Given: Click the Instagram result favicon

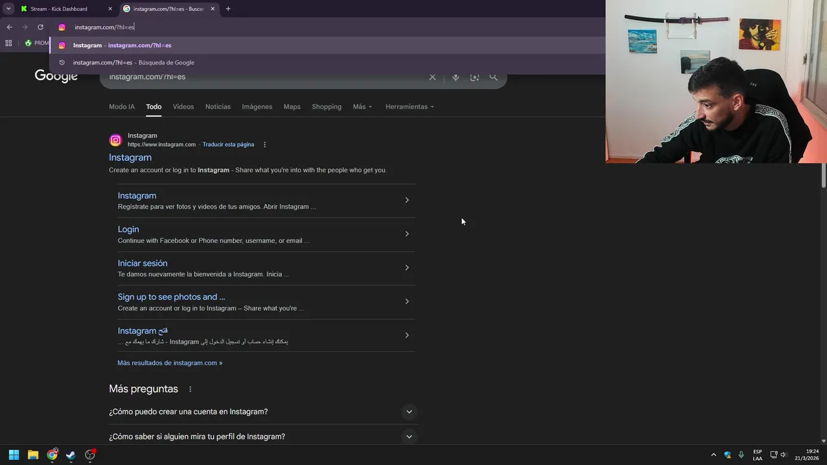Looking at the screenshot, I should tap(116, 140).
